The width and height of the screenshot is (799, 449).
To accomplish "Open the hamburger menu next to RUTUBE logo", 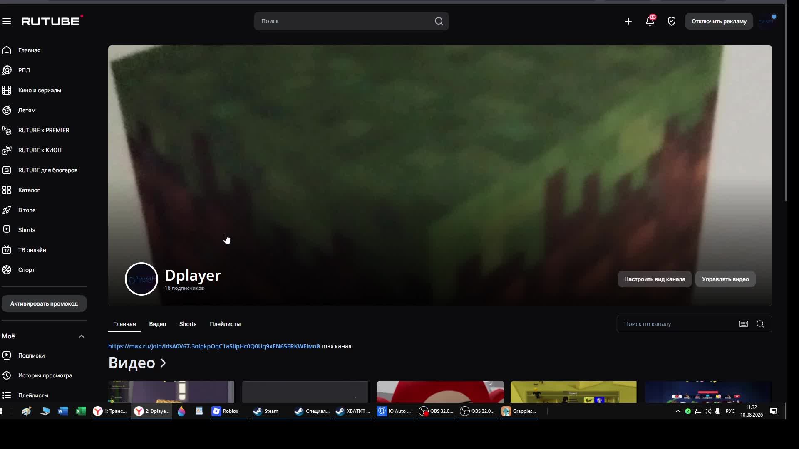I will point(7,21).
